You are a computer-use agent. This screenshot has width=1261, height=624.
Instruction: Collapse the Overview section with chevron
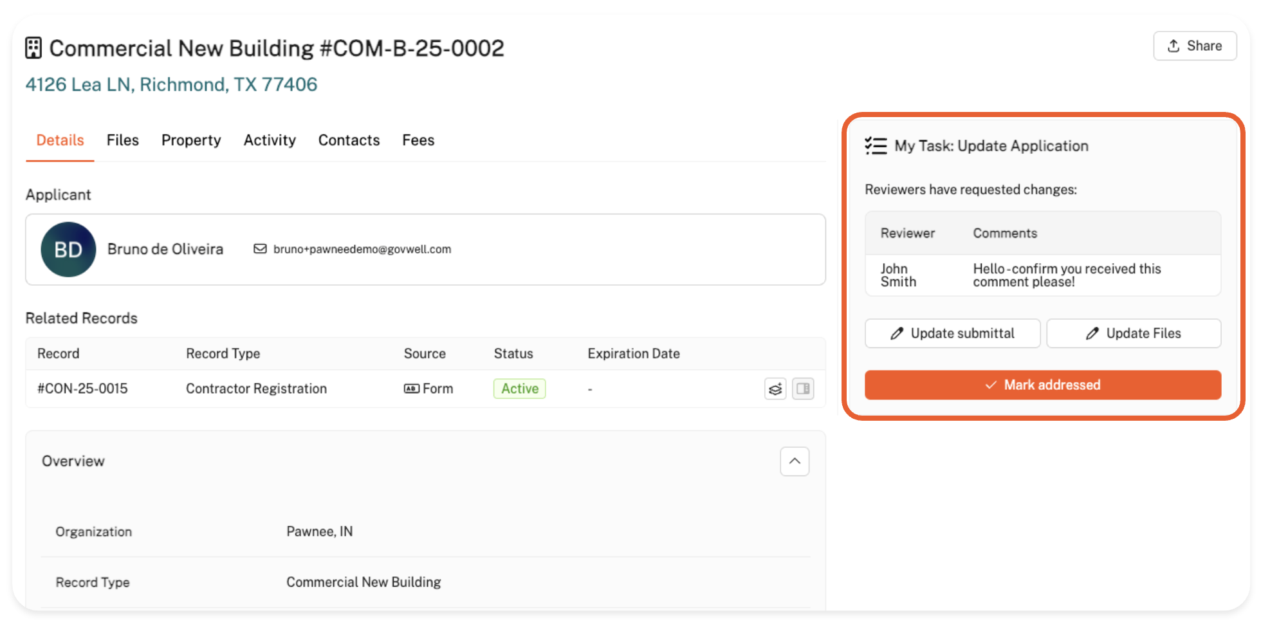795,461
